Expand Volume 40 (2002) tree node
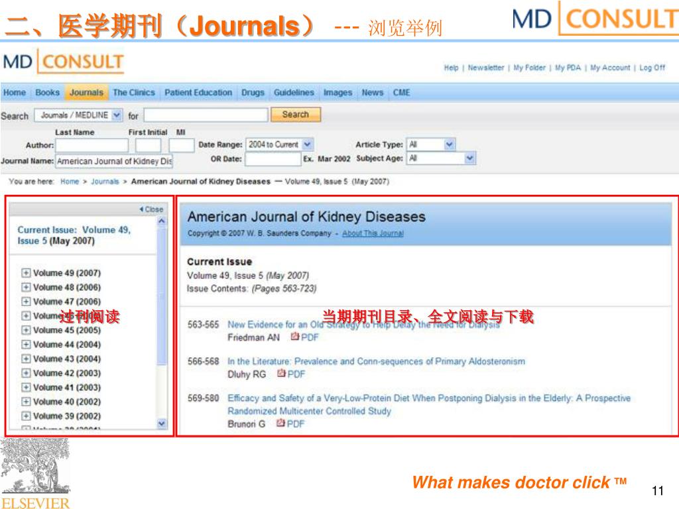Viewport: 679px width, 509px height. point(26,401)
